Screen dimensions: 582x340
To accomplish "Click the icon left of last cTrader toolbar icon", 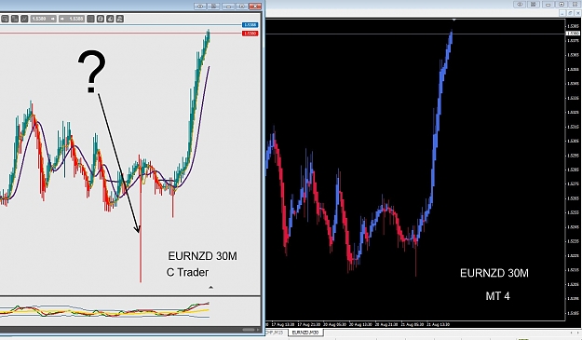I will (x=110, y=19).
